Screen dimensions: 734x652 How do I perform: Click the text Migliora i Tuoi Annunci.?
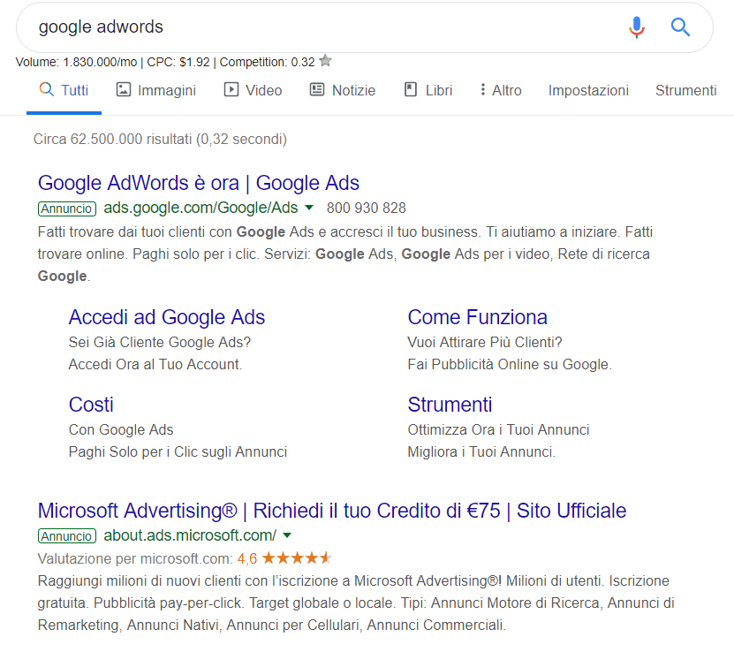click(x=481, y=451)
